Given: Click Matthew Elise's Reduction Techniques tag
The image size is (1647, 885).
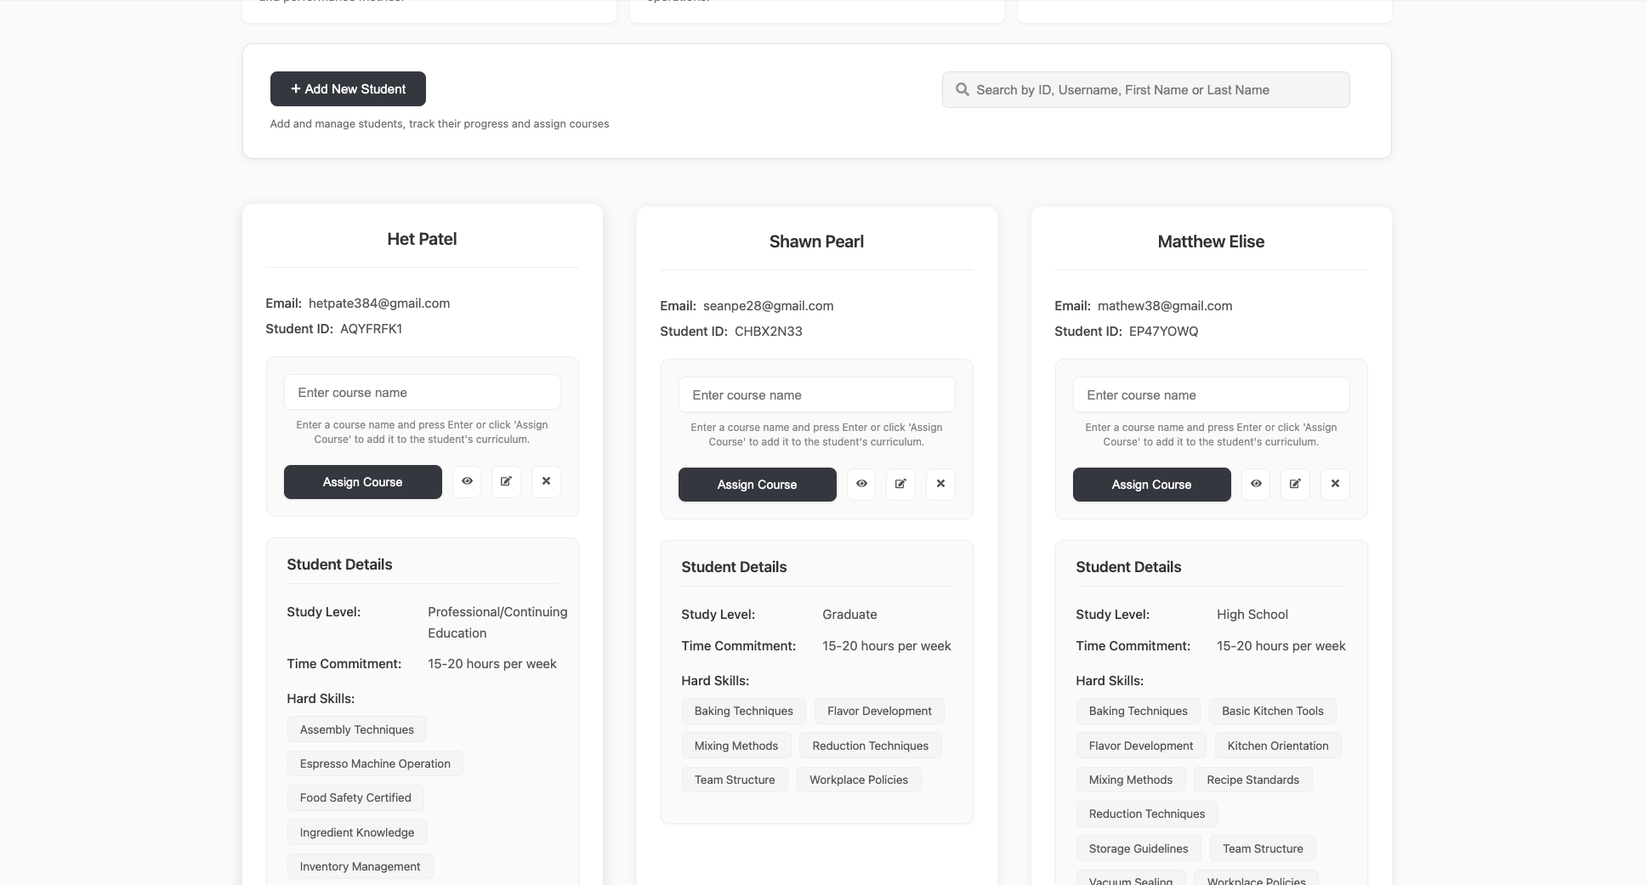Looking at the screenshot, I should click(1147, 814).
